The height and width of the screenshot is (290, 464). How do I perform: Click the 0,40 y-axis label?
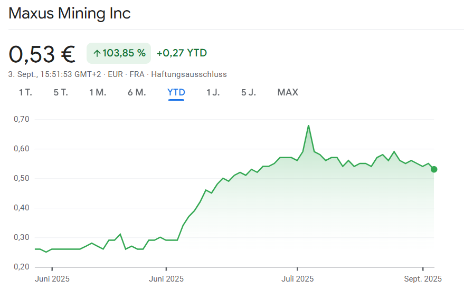[22, 208]
